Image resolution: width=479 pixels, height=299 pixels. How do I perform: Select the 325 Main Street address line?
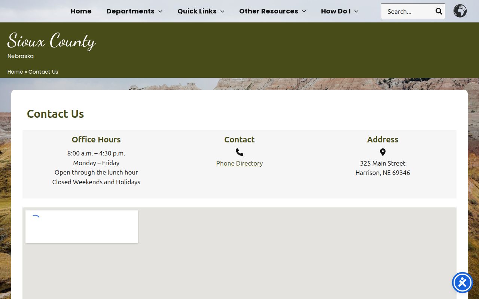point(383,163)
